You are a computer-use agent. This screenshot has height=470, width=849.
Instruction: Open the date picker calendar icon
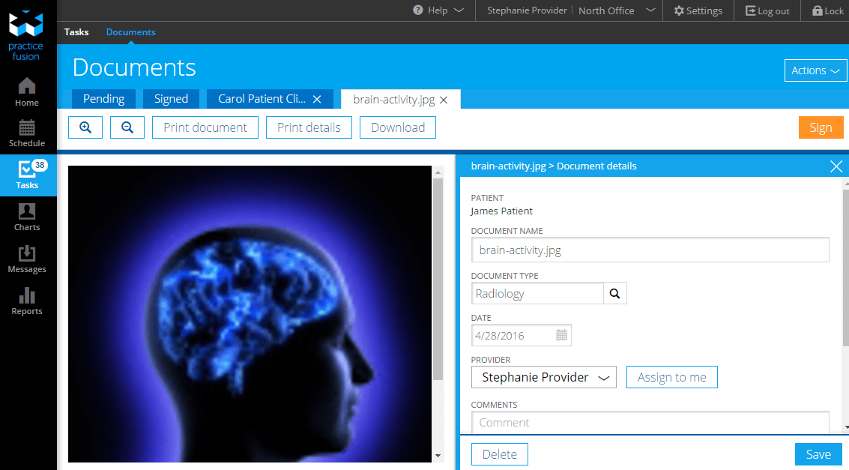[x=562, y=335]
